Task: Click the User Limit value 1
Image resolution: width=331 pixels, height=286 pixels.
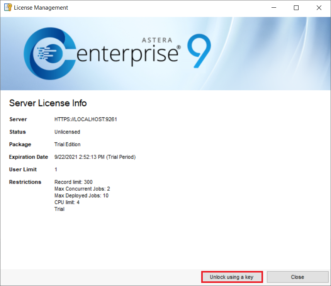Action: click(x=56, y=169)
